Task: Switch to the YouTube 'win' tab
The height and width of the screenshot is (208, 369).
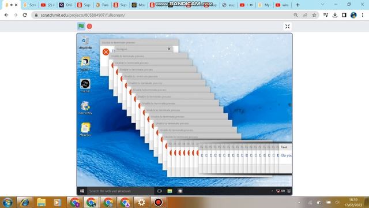Action: click(x=283, y=5)
